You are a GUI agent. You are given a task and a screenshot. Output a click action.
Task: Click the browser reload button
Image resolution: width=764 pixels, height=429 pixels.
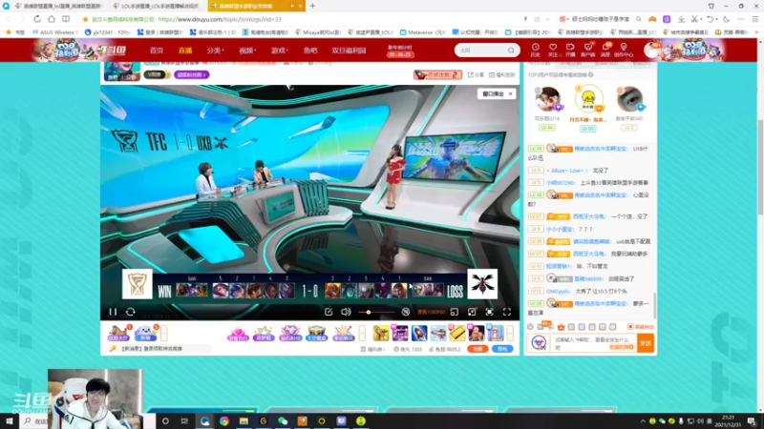click(37, 19)
